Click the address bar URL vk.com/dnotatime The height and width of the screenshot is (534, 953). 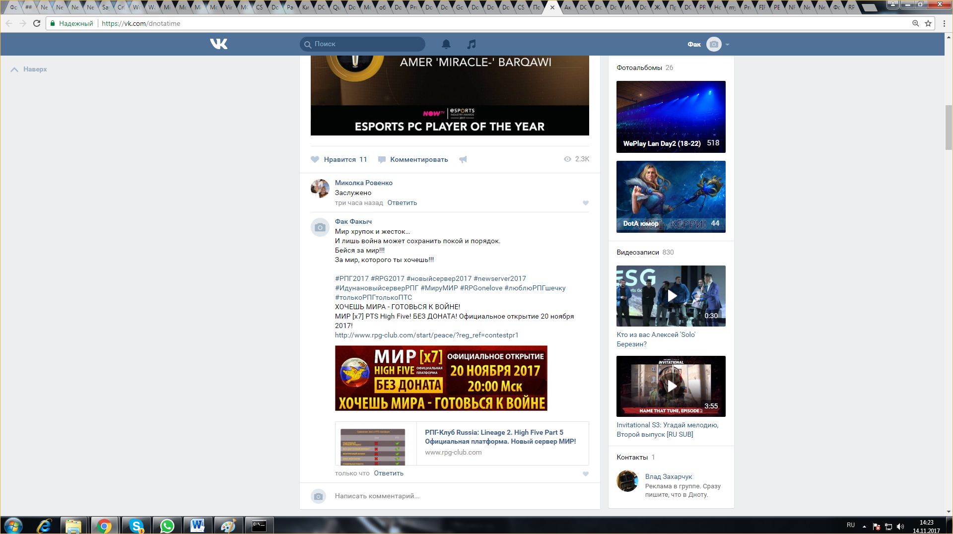[141, 23]
